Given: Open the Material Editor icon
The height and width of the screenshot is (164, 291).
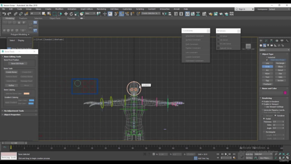Looking at the screenshot, I should coord(204,14).
